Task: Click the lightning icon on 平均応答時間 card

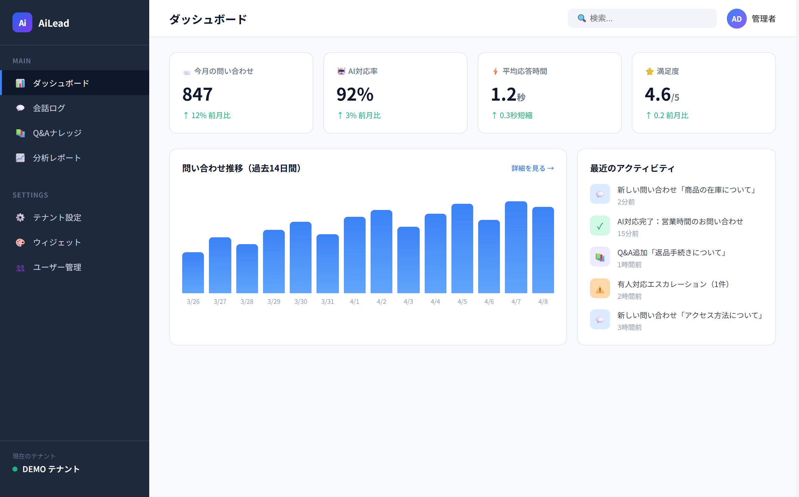Action: click(495, 71)
